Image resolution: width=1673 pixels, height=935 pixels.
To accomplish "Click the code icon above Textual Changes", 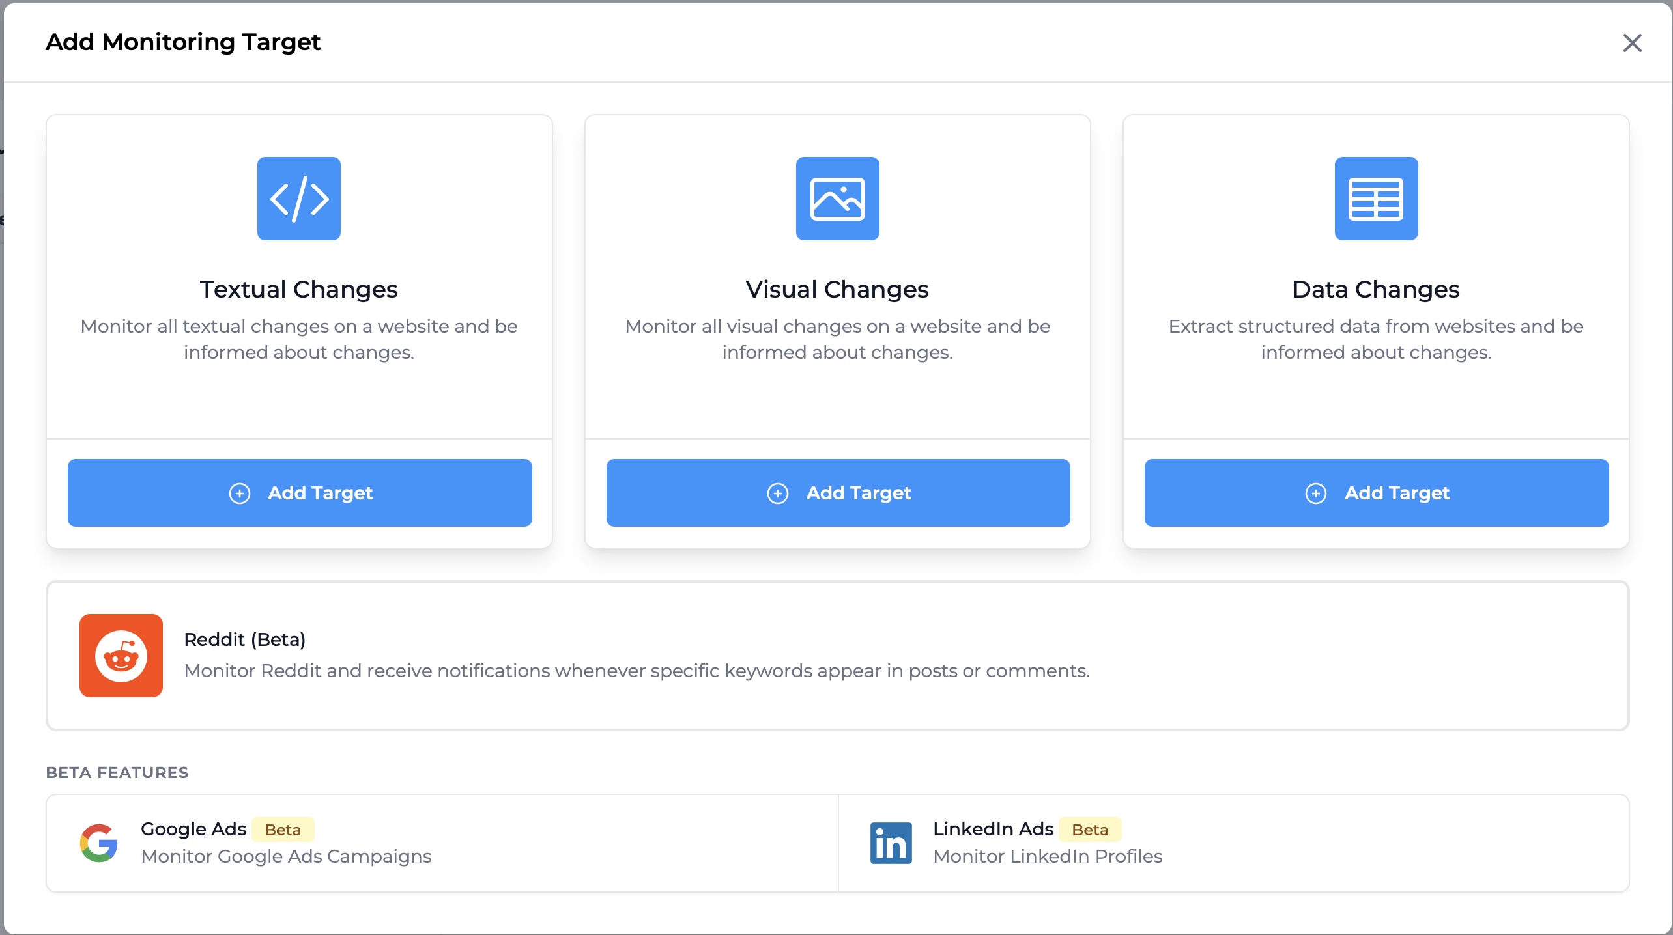I will (299, 199).
